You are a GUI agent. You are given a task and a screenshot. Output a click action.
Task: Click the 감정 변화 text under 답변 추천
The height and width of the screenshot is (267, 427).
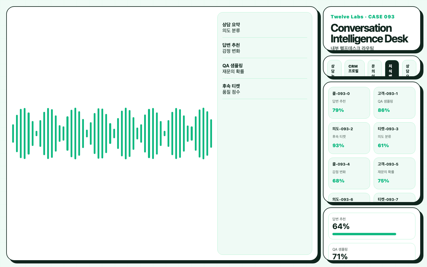tap(231, 51)
